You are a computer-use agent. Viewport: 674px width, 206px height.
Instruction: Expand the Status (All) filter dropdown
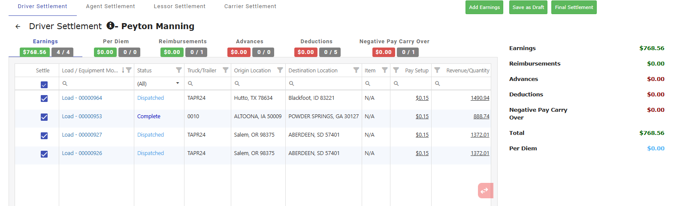tap(177, 84)
